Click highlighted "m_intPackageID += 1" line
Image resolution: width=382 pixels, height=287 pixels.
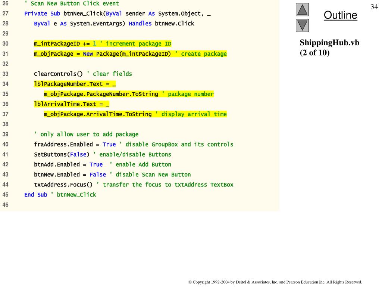[x=103, y=44]
